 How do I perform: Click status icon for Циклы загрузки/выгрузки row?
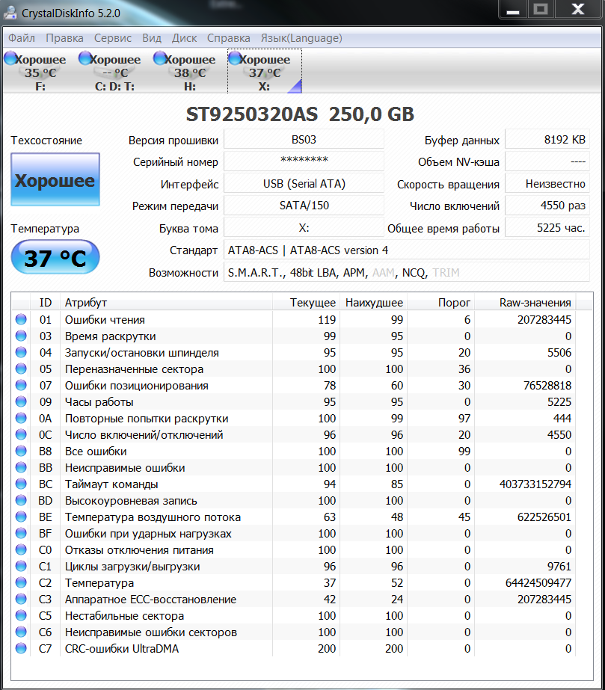[x=21, y=566]
